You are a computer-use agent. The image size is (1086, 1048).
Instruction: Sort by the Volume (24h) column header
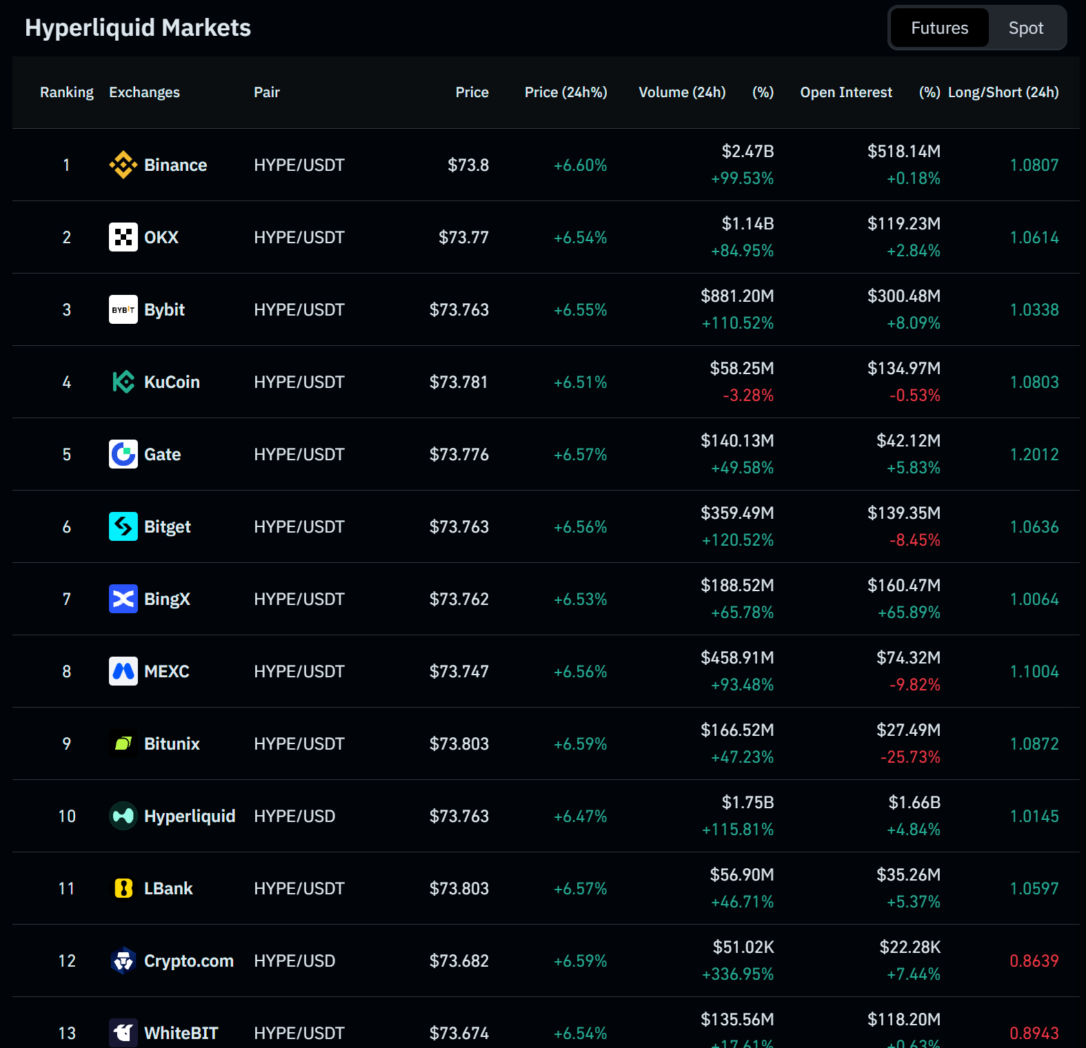click(x=682, y=92)
